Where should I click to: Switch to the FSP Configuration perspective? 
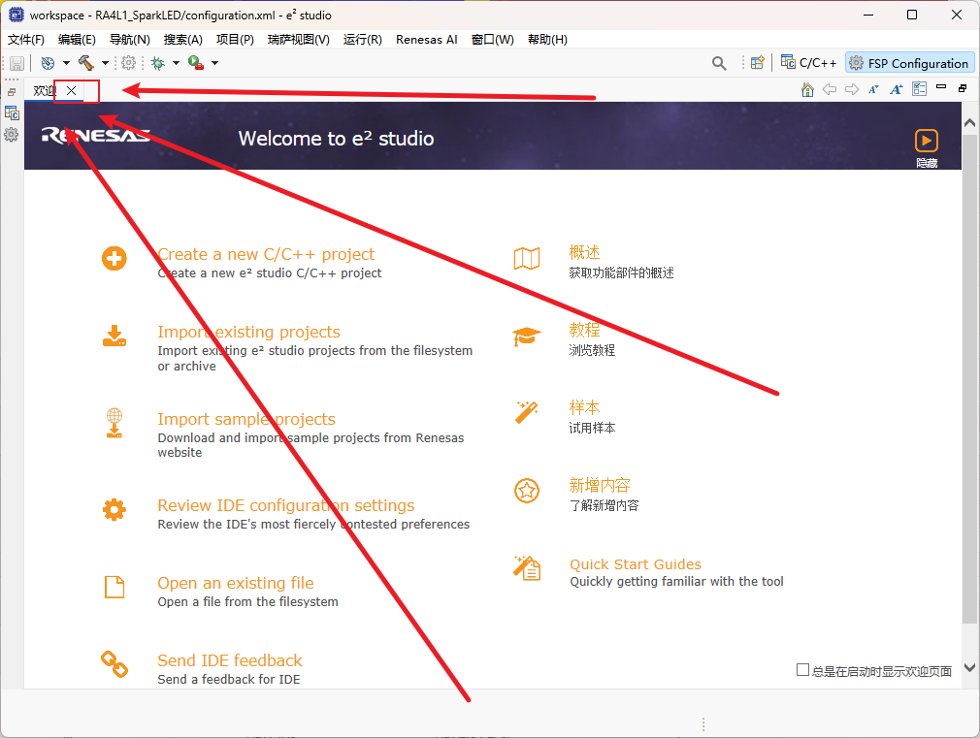pos(909,63)
